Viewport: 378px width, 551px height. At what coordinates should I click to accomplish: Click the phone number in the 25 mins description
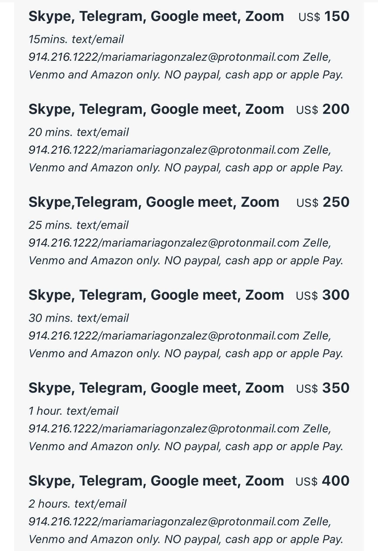[63, 243]
